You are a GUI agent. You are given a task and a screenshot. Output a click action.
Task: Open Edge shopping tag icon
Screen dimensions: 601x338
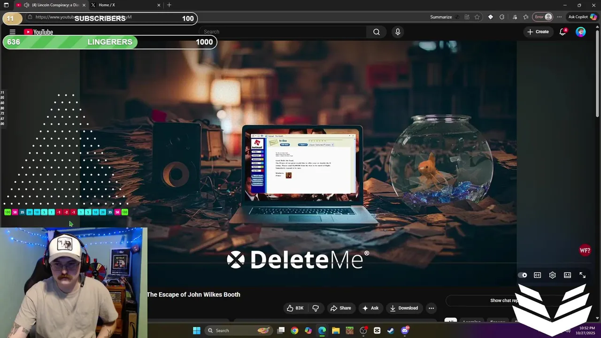490,17
